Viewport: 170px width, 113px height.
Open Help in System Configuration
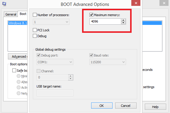click(155, 107)
